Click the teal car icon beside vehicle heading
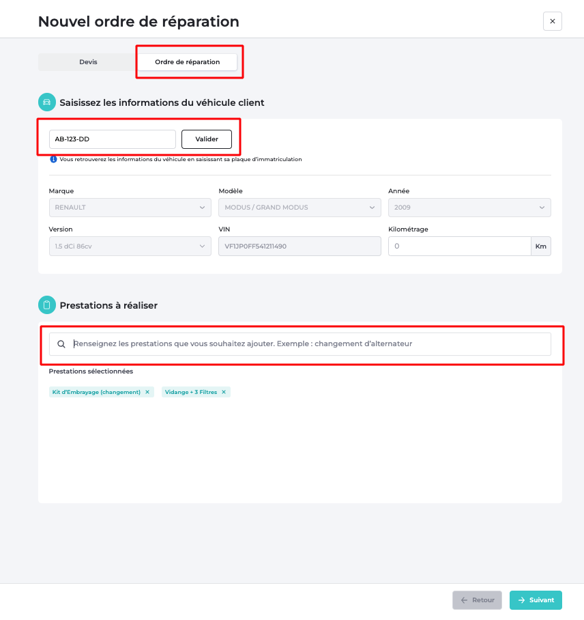Viewport: 584px width, 620px height. [x=46, y=102]
